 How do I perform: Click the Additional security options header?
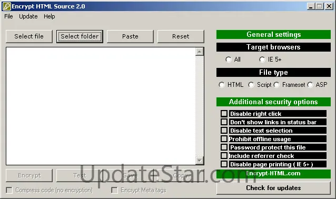(x=273, y=102)
